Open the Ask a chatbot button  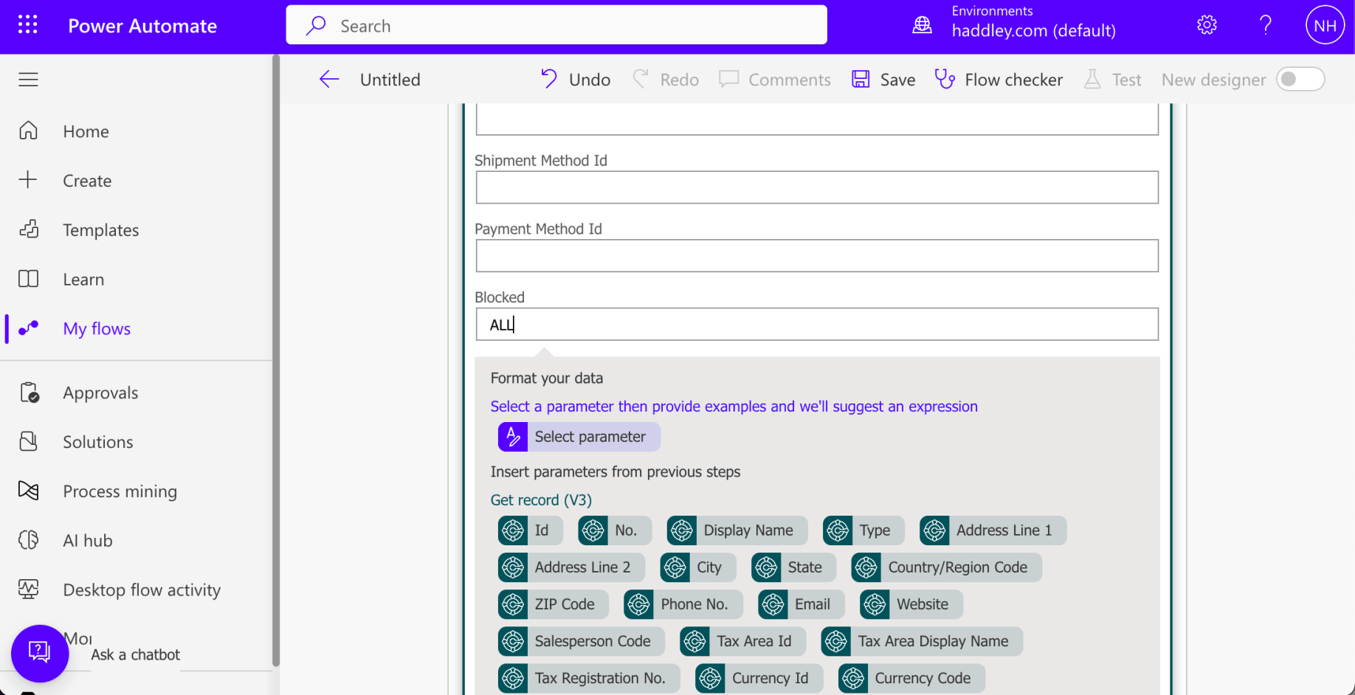(40, 654)
